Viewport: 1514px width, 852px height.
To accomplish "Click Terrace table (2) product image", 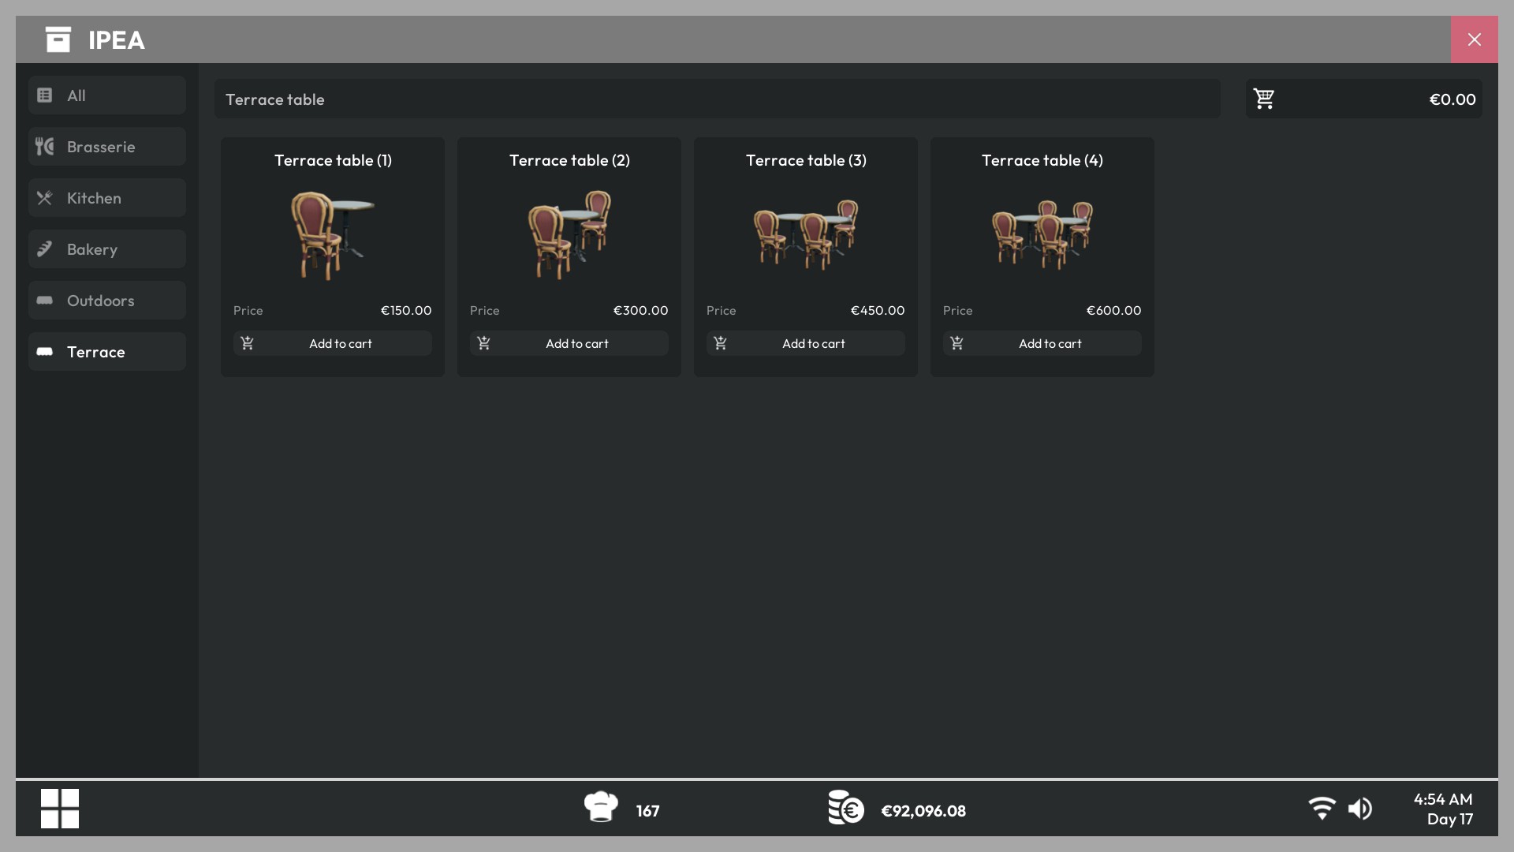I will [569, 235].
